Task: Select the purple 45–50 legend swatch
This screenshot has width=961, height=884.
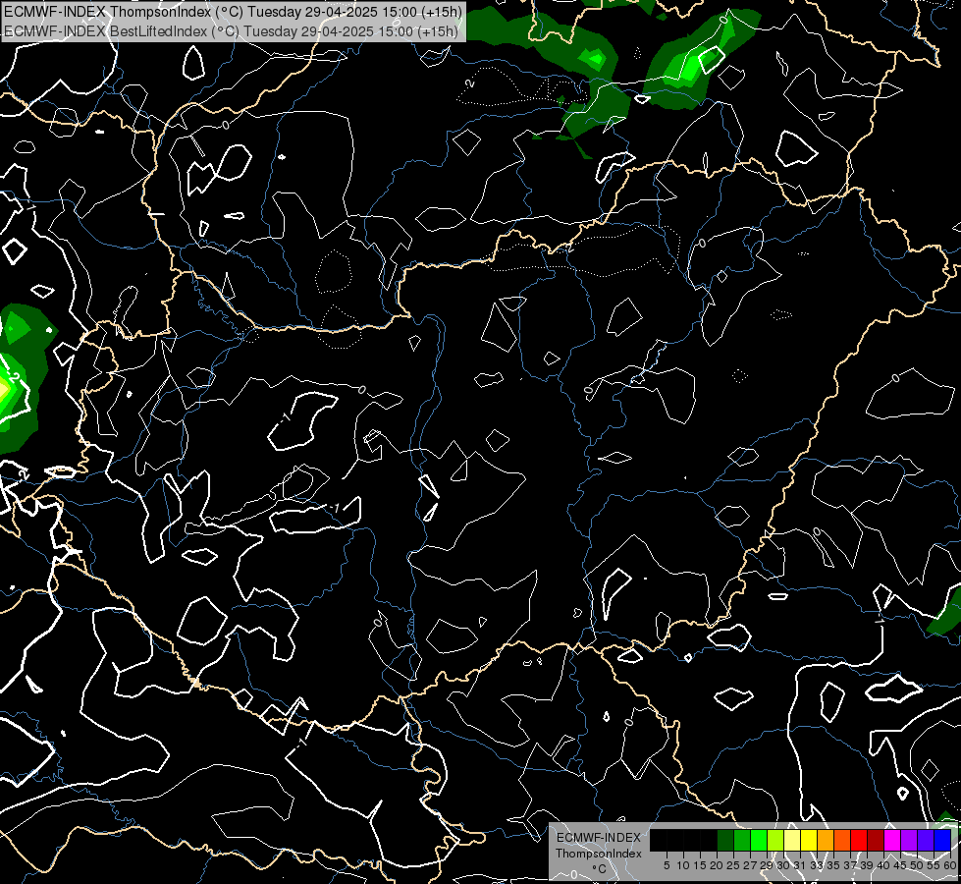Action: [909, 840]
